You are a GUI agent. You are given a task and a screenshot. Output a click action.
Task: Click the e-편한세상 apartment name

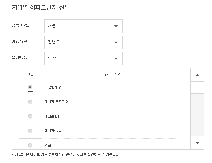[53, 87]
